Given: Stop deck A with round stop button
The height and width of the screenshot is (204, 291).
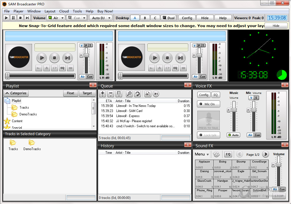Looking at the screenshot, I should pos(54,58).
